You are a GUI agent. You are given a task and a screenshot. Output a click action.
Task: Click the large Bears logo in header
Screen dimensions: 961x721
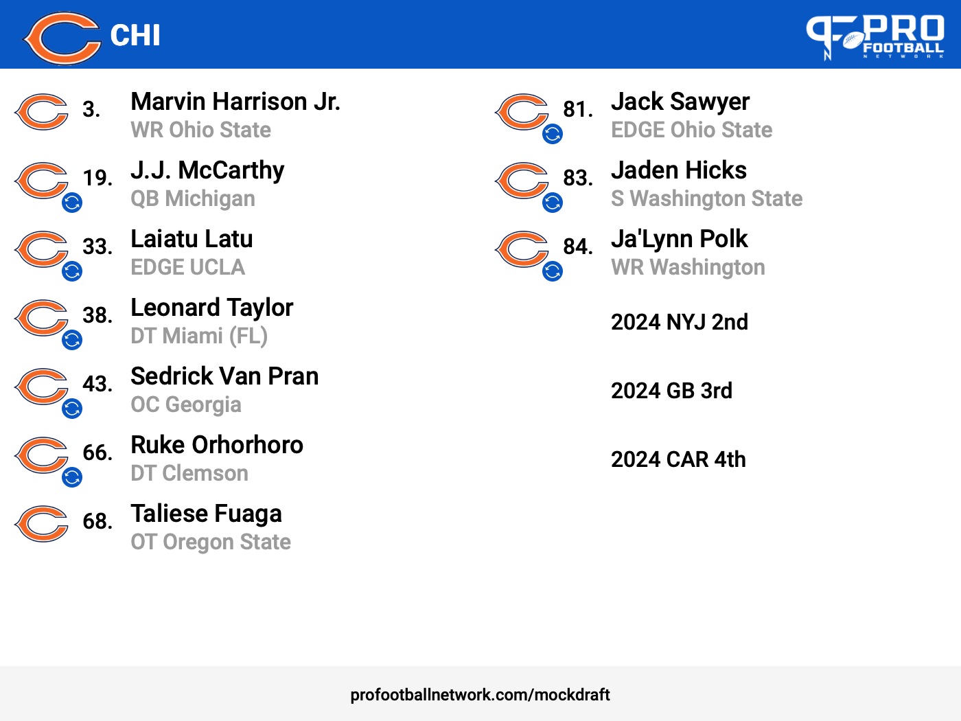(62, 38)
